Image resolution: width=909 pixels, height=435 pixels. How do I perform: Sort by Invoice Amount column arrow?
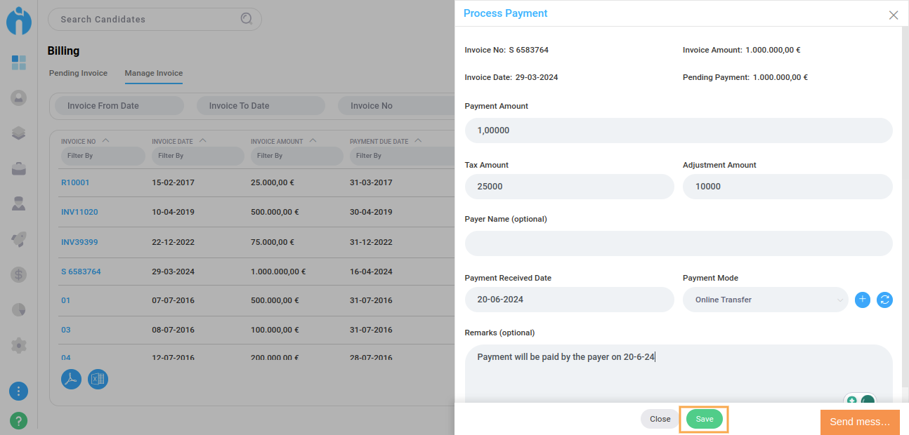coord(313,141)
